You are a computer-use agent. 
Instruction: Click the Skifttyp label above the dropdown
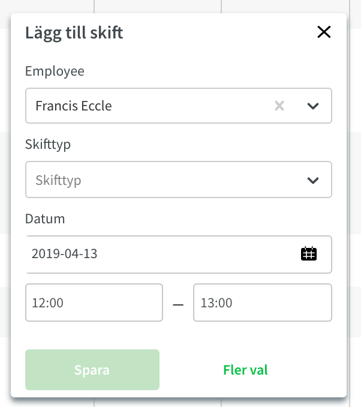[48, 144]
